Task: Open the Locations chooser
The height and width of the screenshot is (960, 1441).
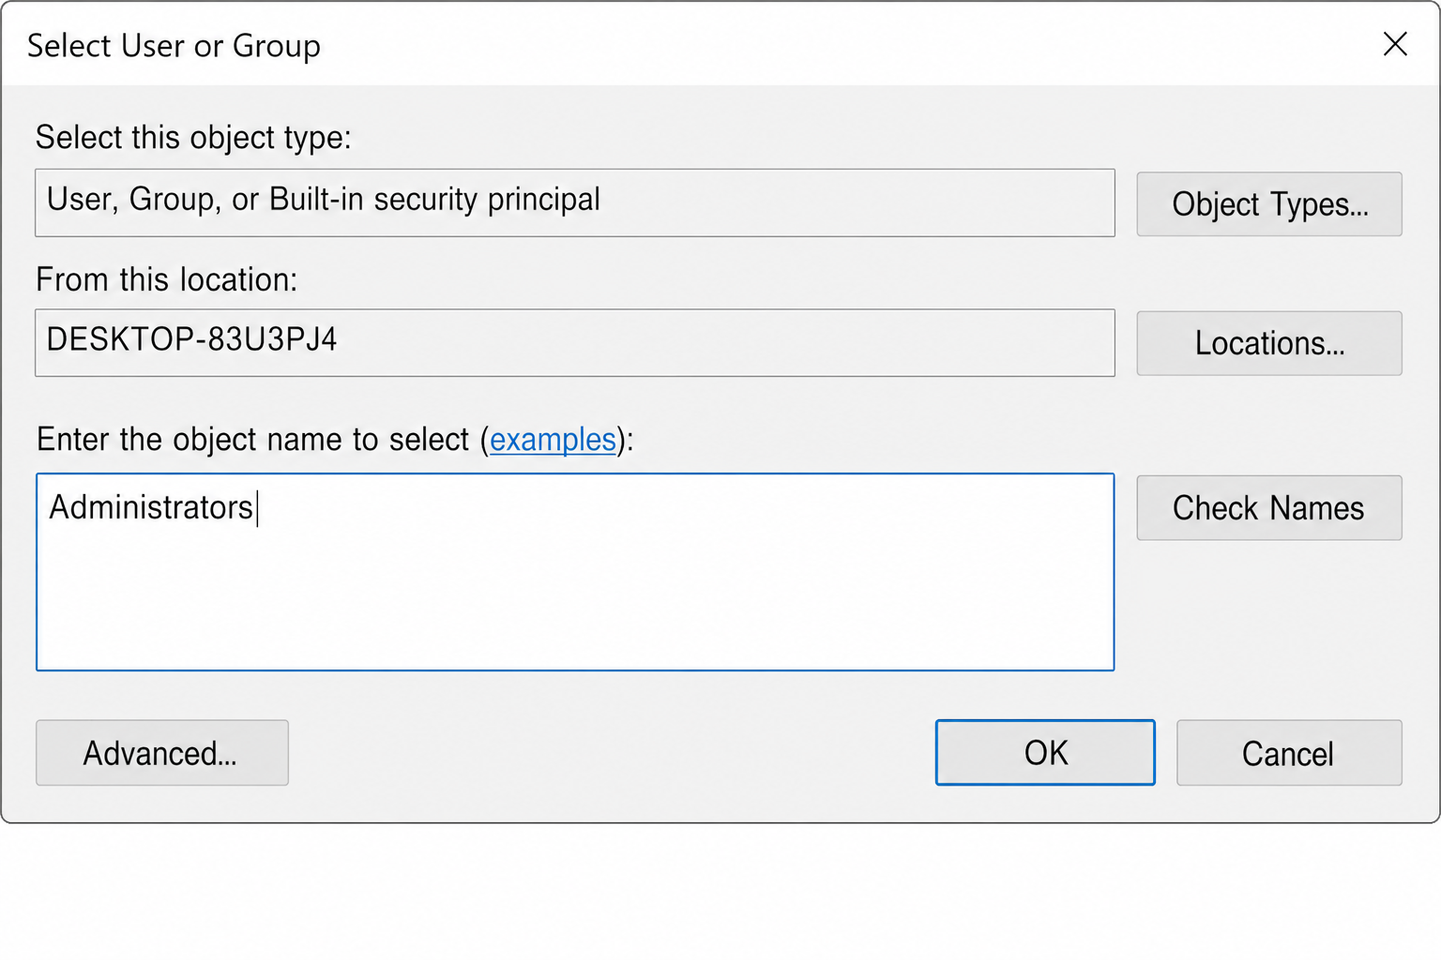Action: [1269, 343]
